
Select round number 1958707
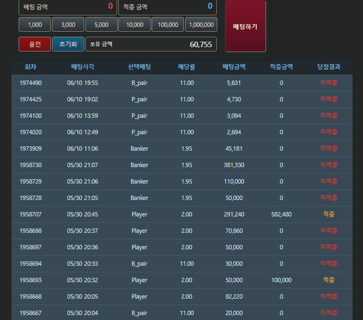(31, 215)
